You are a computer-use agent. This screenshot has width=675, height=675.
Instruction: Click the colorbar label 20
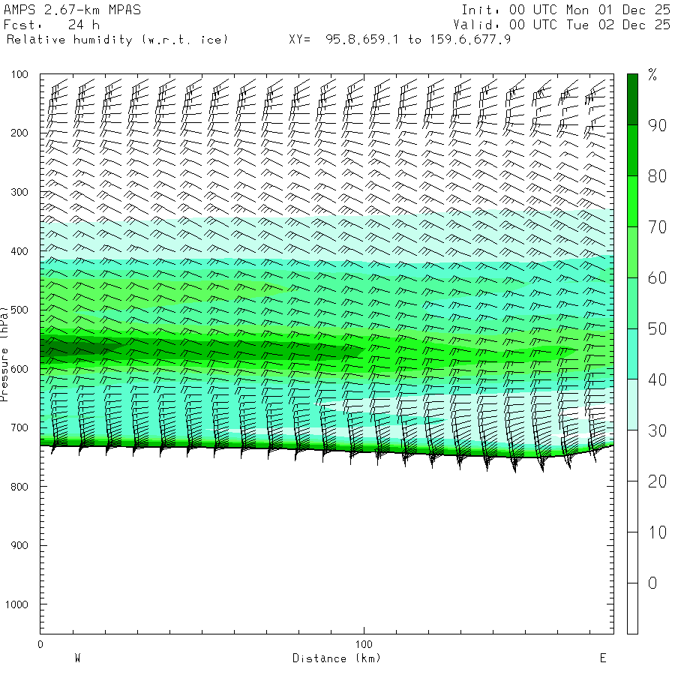[x=657, y=481]
